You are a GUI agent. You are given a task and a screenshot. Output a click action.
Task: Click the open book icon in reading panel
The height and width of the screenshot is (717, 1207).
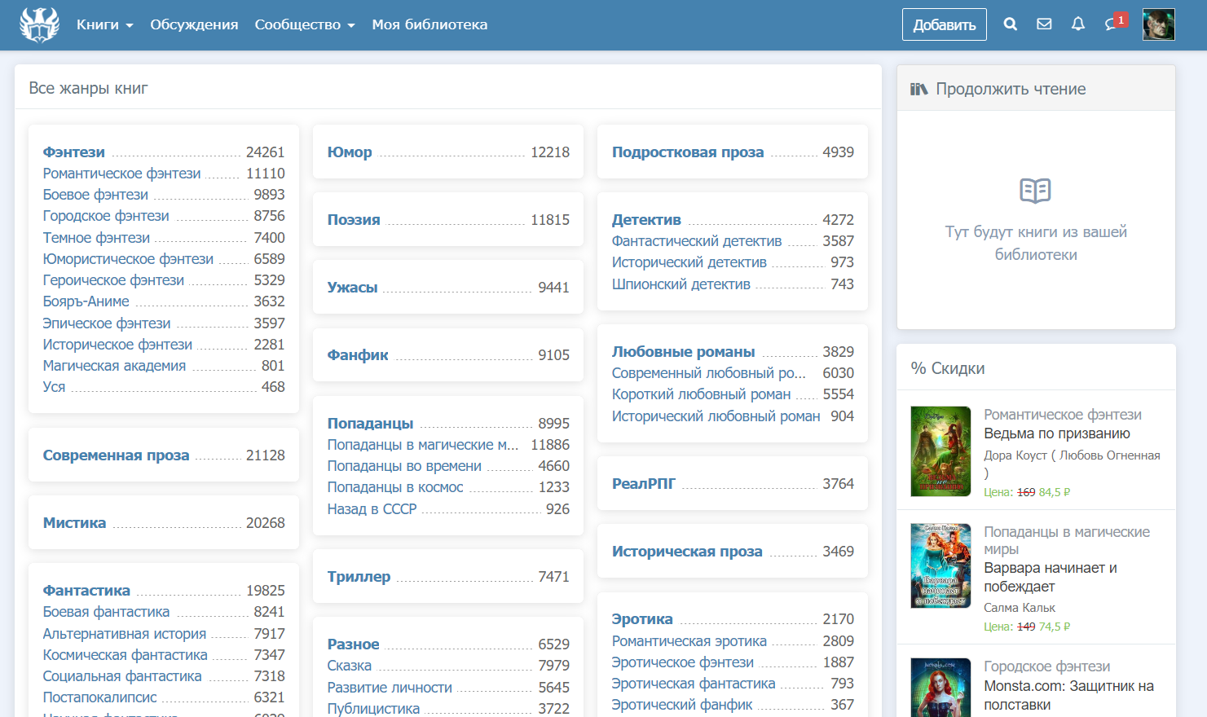[x=1036, y=191]
